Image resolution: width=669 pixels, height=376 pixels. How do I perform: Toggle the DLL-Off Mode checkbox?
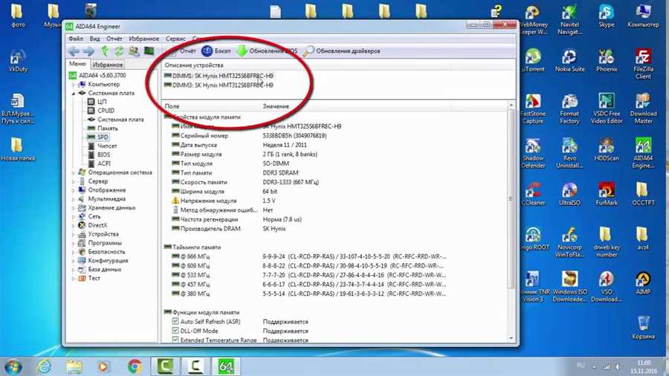click(x=175, y=331)
